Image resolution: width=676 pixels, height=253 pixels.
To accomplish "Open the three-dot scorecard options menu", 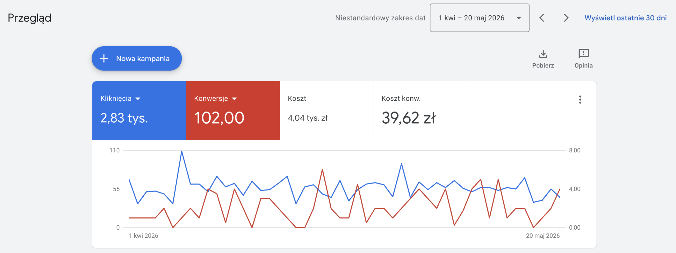I will [580, 100].
